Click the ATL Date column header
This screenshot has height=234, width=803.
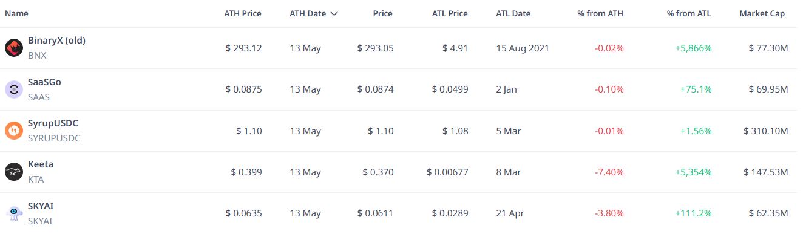[513, 13]
